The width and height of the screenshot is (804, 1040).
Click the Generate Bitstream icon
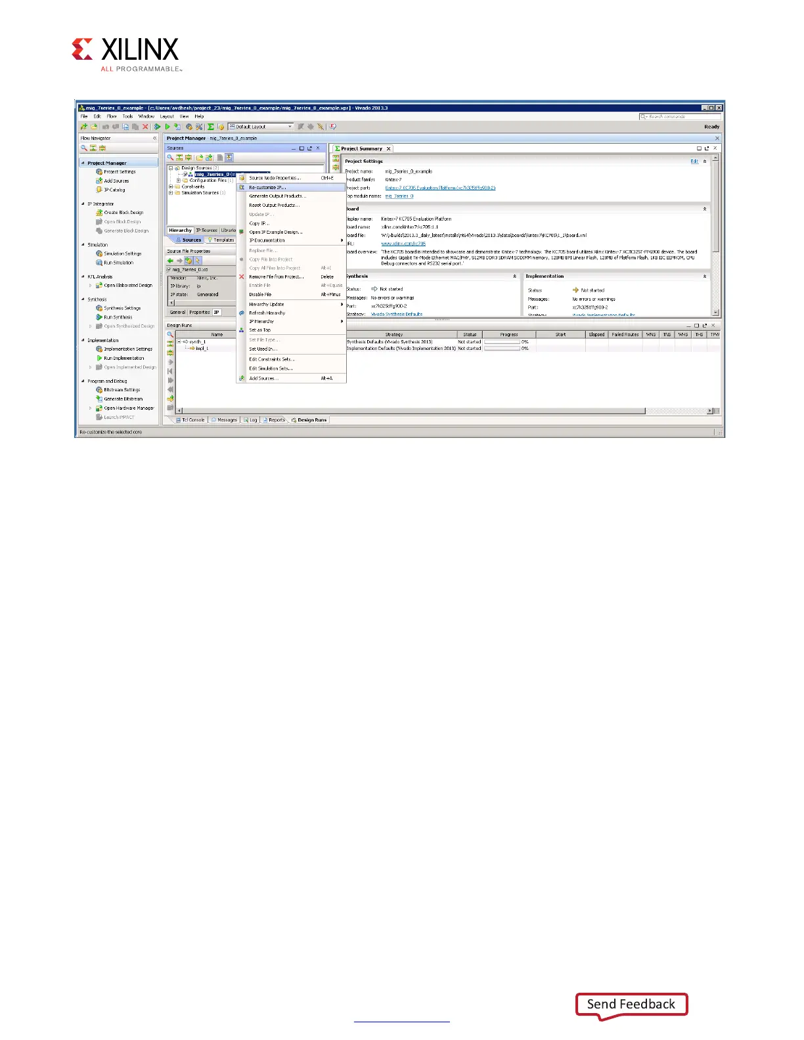(x=99, y=399)
